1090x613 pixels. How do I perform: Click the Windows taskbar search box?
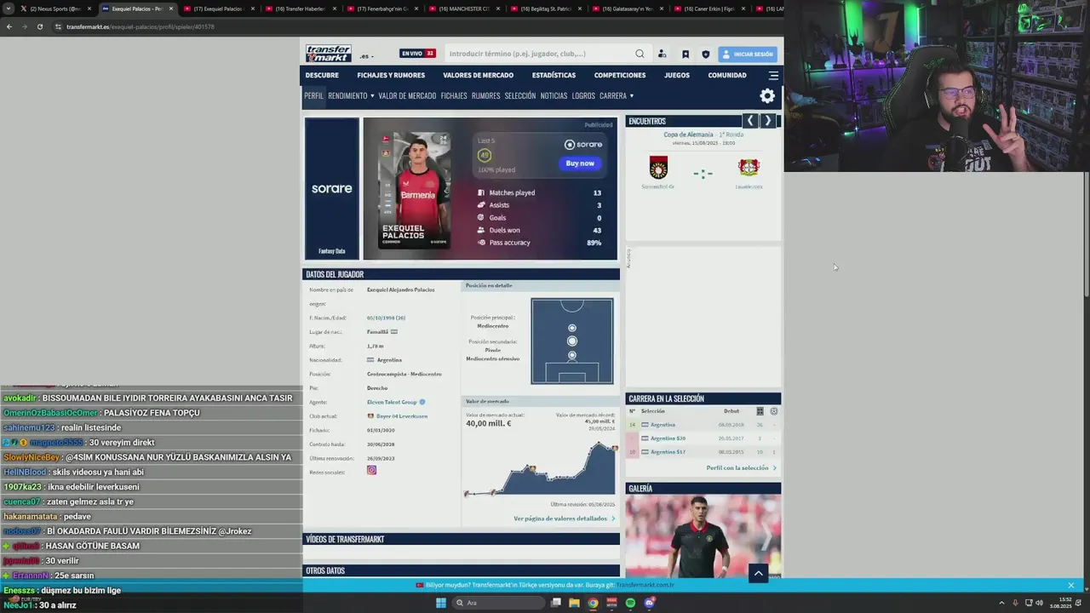[x=498, y=603]
